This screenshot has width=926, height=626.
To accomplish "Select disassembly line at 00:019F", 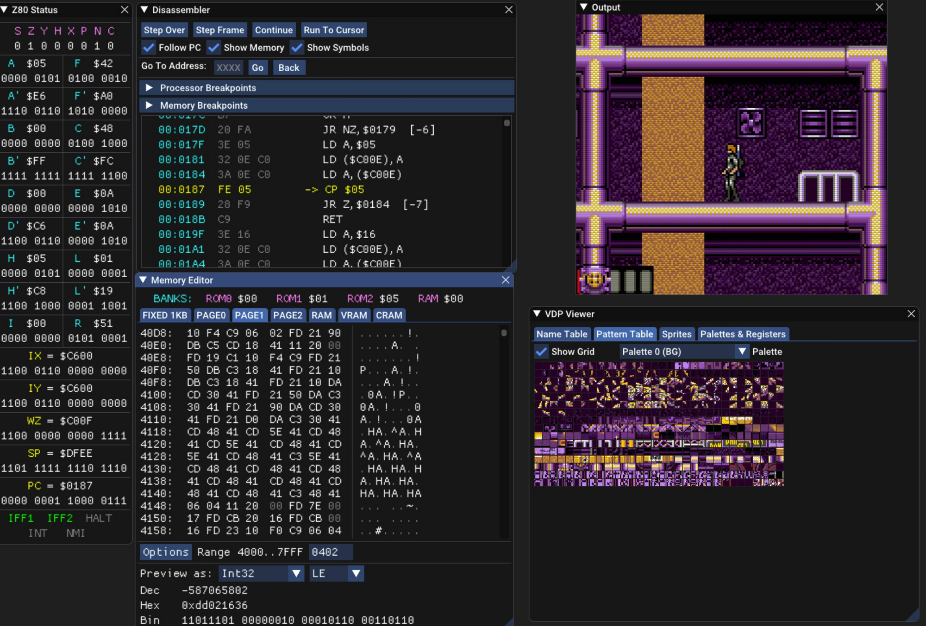I will coord(326,235).
